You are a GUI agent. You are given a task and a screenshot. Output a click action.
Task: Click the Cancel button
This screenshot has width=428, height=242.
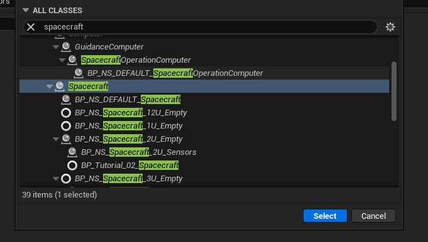tap(373, 216)
